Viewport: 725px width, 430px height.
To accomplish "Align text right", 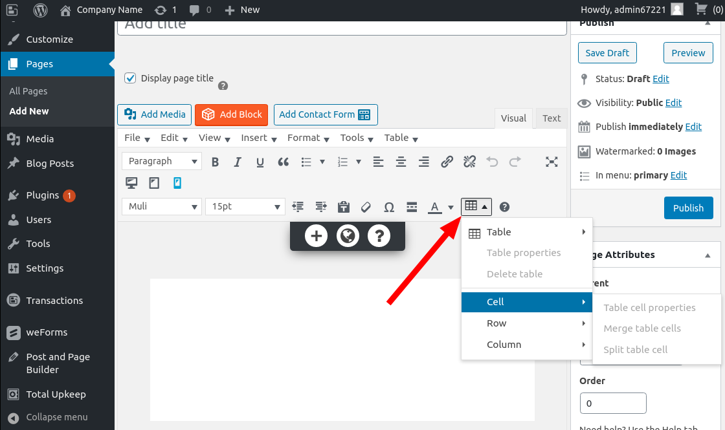I will point(423,162).
